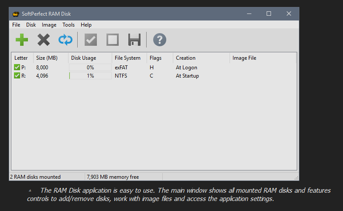Click the At Logon creation cell

point(186,68)
